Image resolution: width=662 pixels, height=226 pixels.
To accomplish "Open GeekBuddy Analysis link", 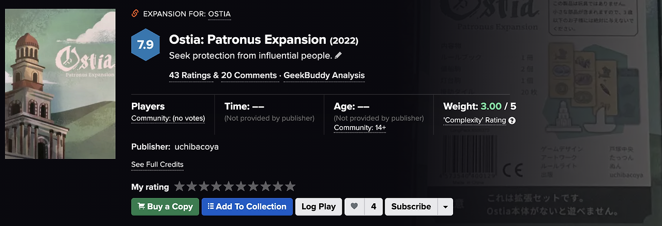I will pyautogui.click(x=324, y=75).
